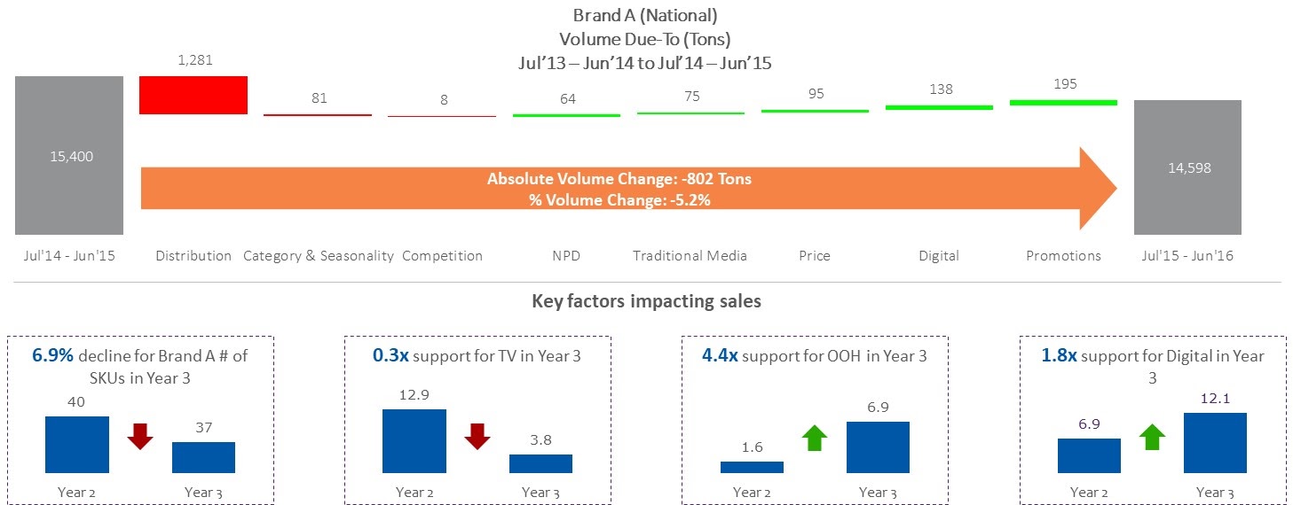This screenshot has width=1293, height=505.
Task: Click the Brand A (National) chart title
Action: coord(644,15)
